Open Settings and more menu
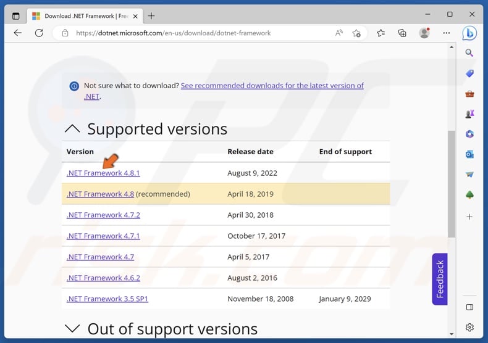 click(446, 33)
